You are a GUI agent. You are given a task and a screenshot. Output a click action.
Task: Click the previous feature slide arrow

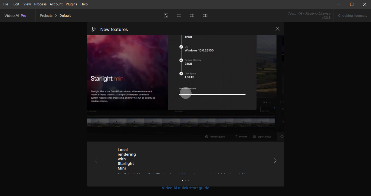pyautogui.click(x=96, y=161)
